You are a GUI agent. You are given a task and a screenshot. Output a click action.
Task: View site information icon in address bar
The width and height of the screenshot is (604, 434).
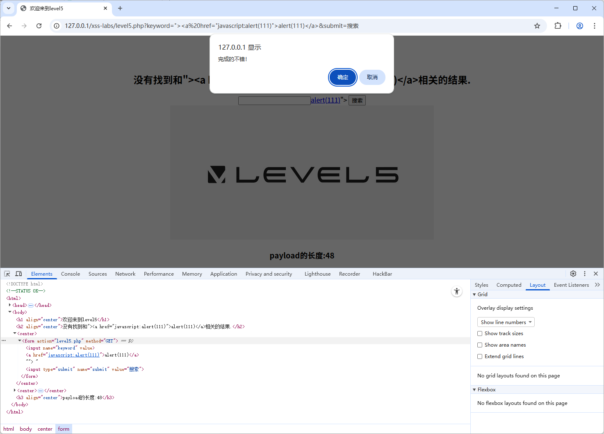click(x=57, y=26)
